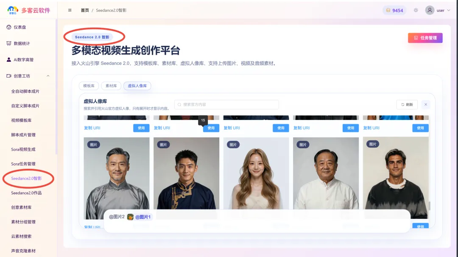Open the user dropdown arrow
The height and width of the screenshot is (257, 458).
coord(449,10)
